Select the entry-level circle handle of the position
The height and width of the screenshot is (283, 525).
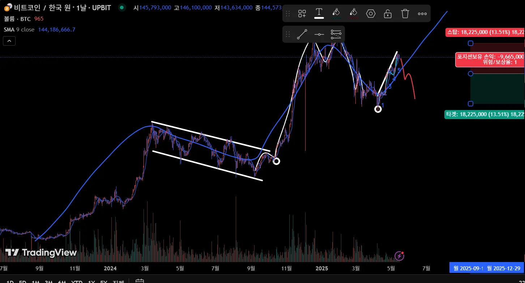[x=470, y=74]
